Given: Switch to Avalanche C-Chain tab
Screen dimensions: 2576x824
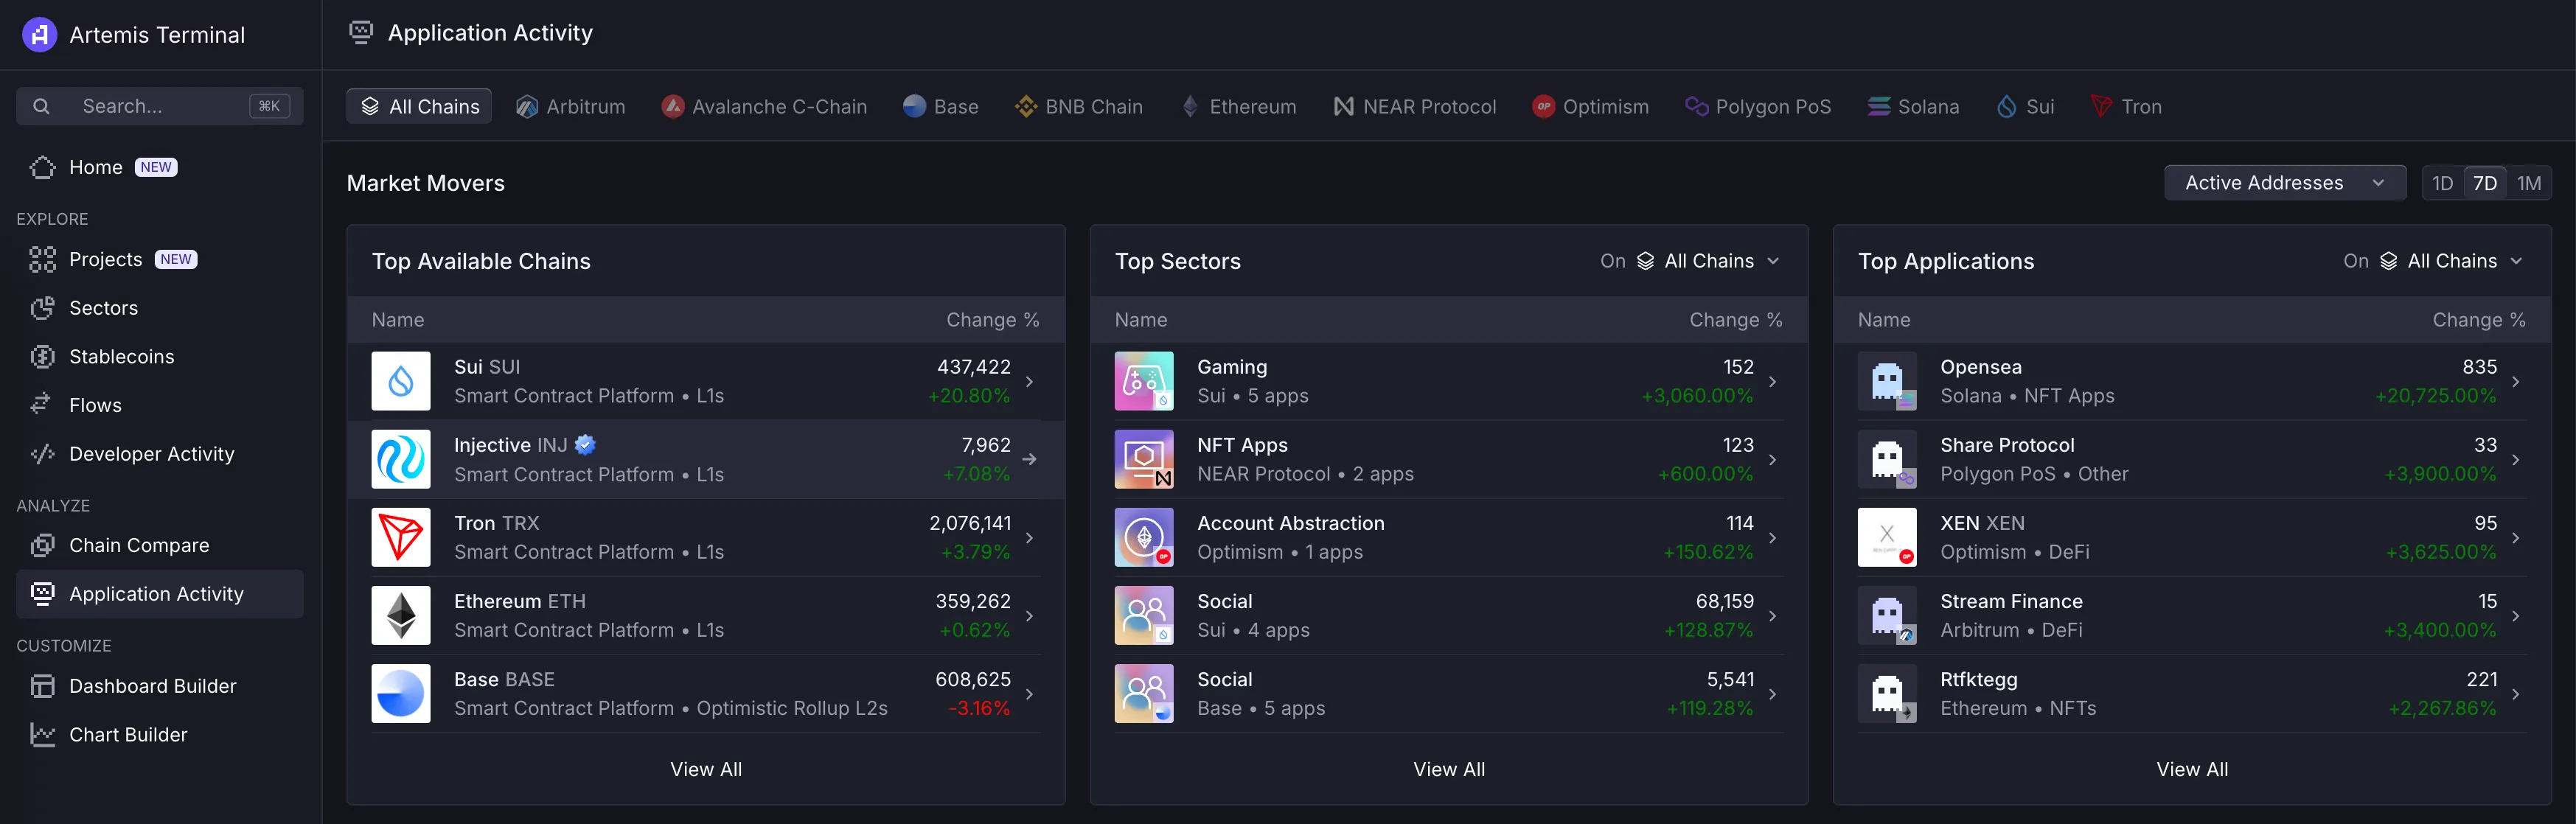Looking at the screenshot, I should click(x=764, y=106).
